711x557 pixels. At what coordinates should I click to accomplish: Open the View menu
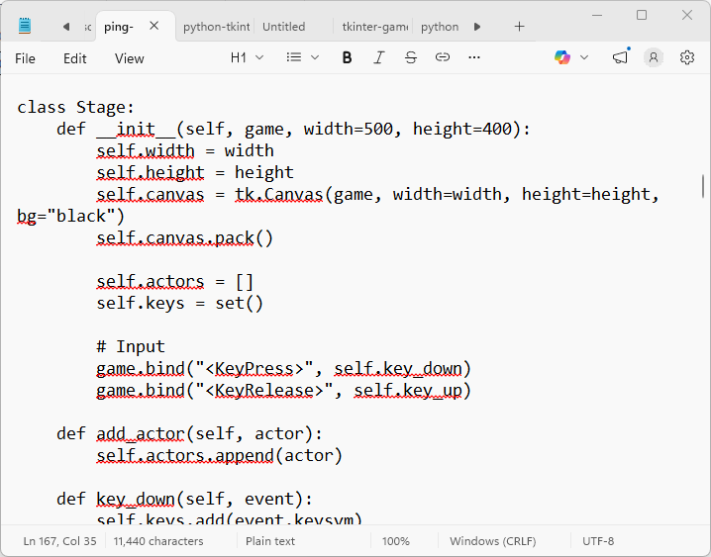(130, 58)
